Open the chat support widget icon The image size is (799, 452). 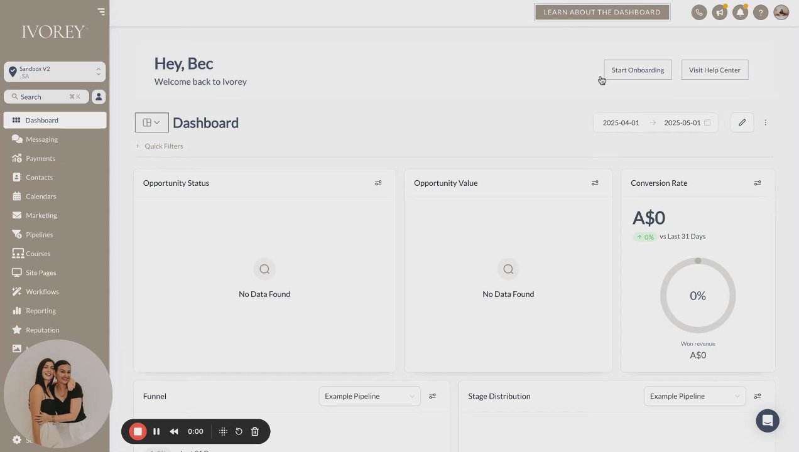(768, 421)
